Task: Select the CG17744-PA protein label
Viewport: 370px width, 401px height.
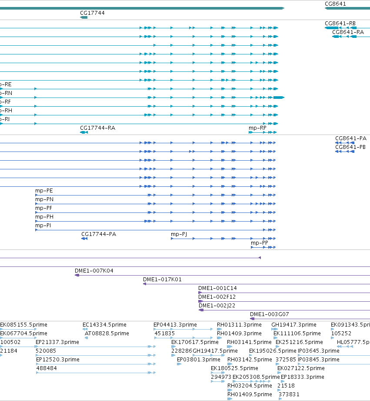Action: tap(99, 234)
